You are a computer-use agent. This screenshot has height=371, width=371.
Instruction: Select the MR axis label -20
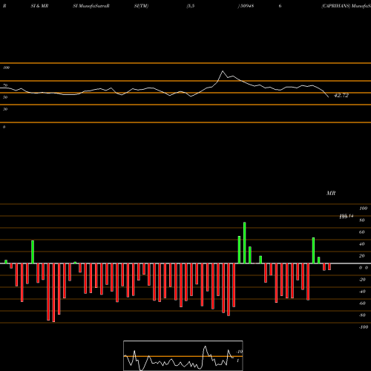362,280
